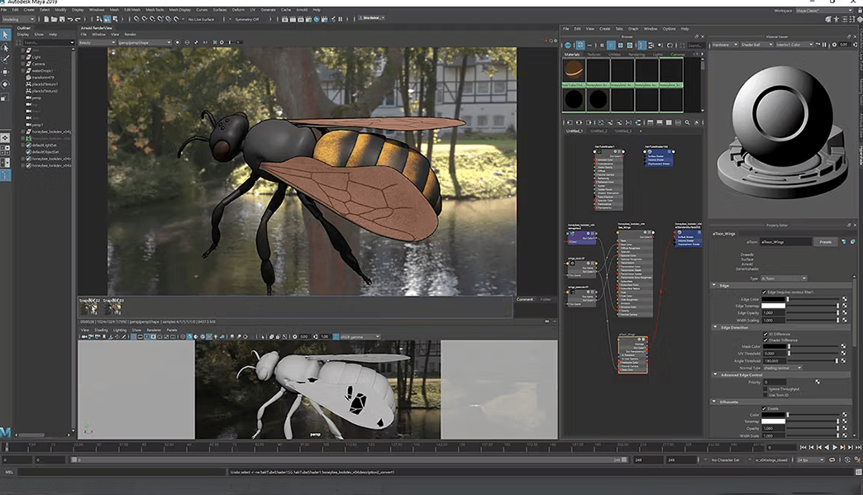Open the persp|perspShape camera dropdown

pyautogui.click(x=145, y=42)
